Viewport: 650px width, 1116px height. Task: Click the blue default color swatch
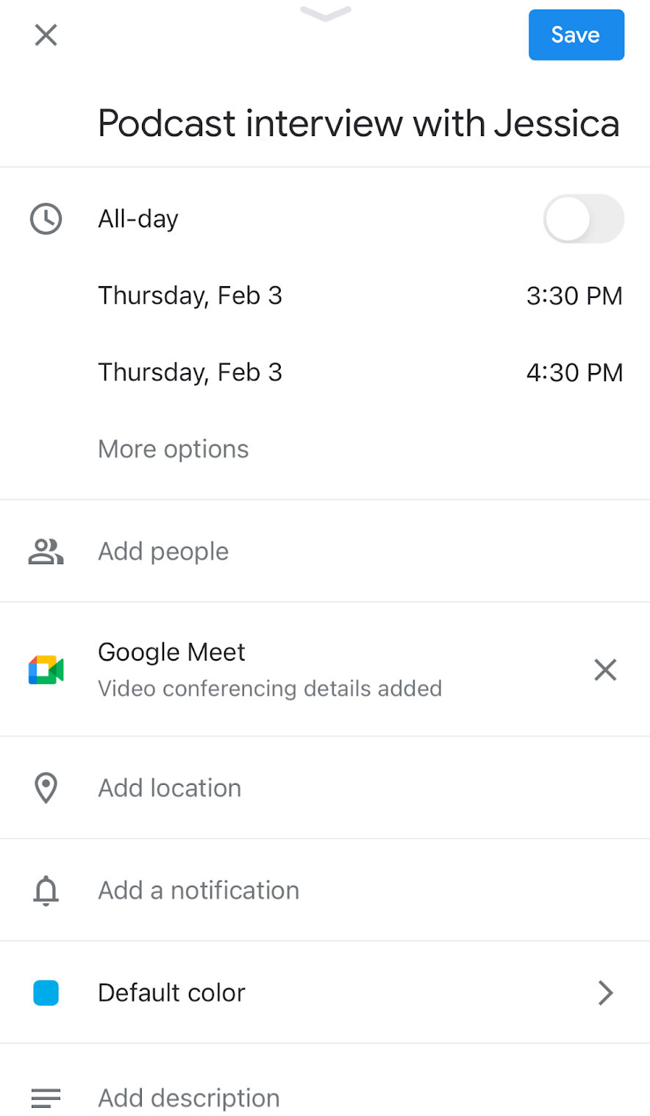point(46,992)
